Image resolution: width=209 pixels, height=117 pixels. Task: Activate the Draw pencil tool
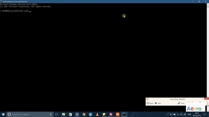pos(181,103)
